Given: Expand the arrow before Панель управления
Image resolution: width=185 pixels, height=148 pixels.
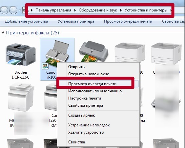Looking at the screenshot, I should point(32,10).
